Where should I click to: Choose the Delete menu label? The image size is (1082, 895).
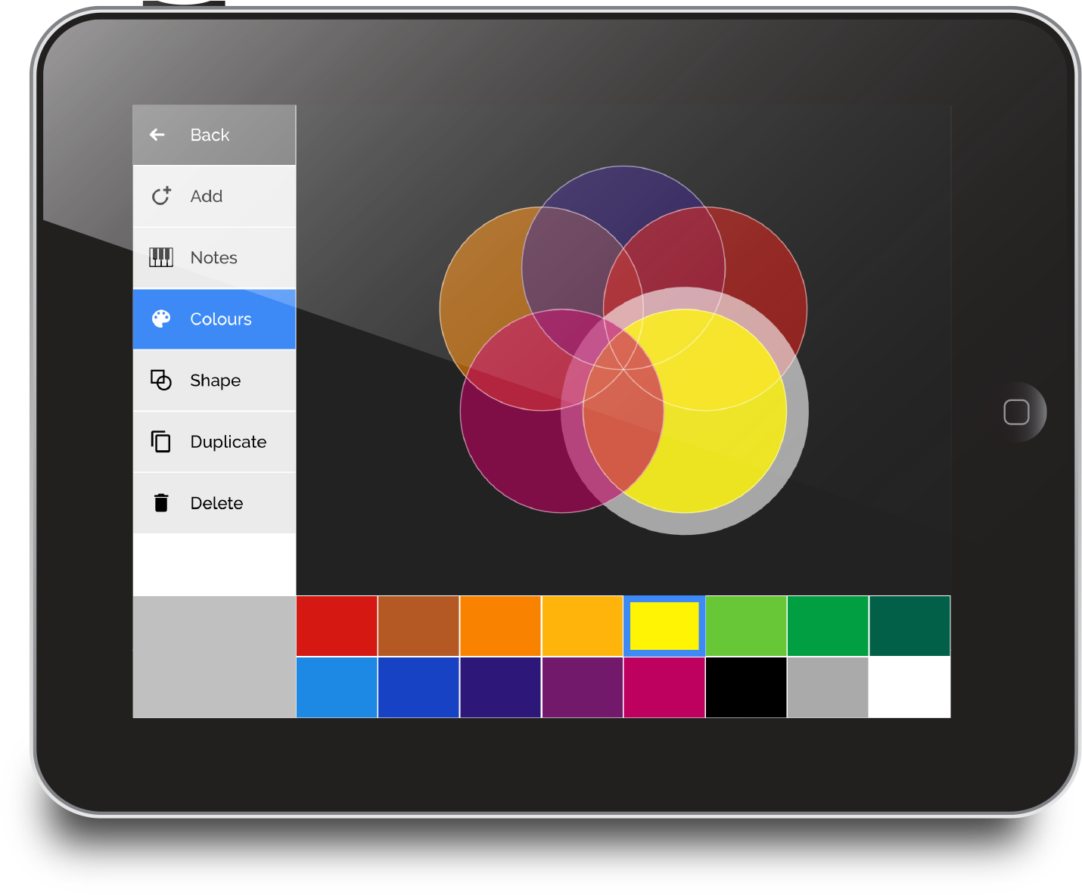[x=217, y=503]
